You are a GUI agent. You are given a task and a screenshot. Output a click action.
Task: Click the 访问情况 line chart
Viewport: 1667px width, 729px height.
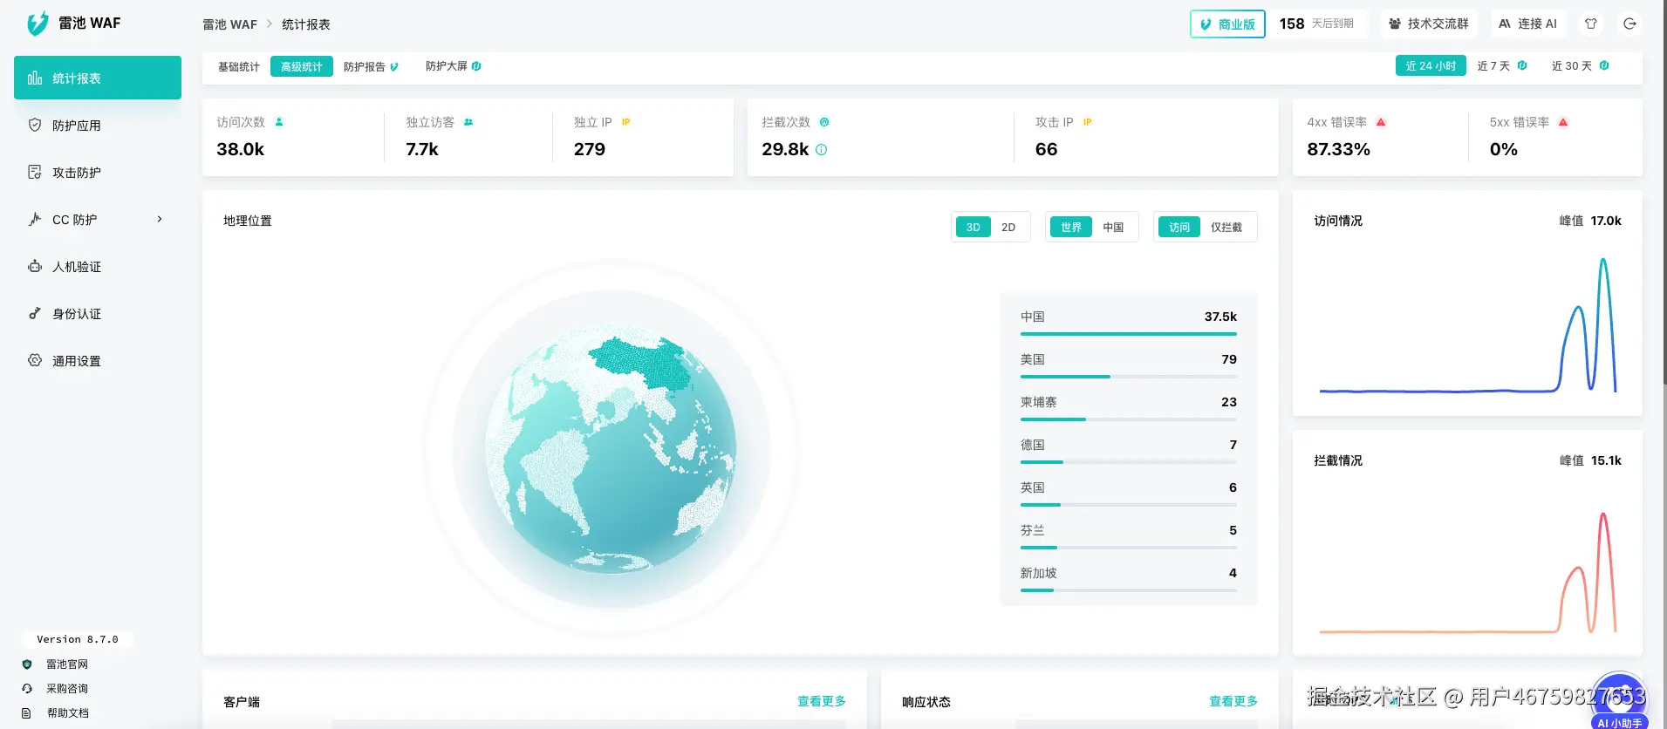(x=1467, y=324)
